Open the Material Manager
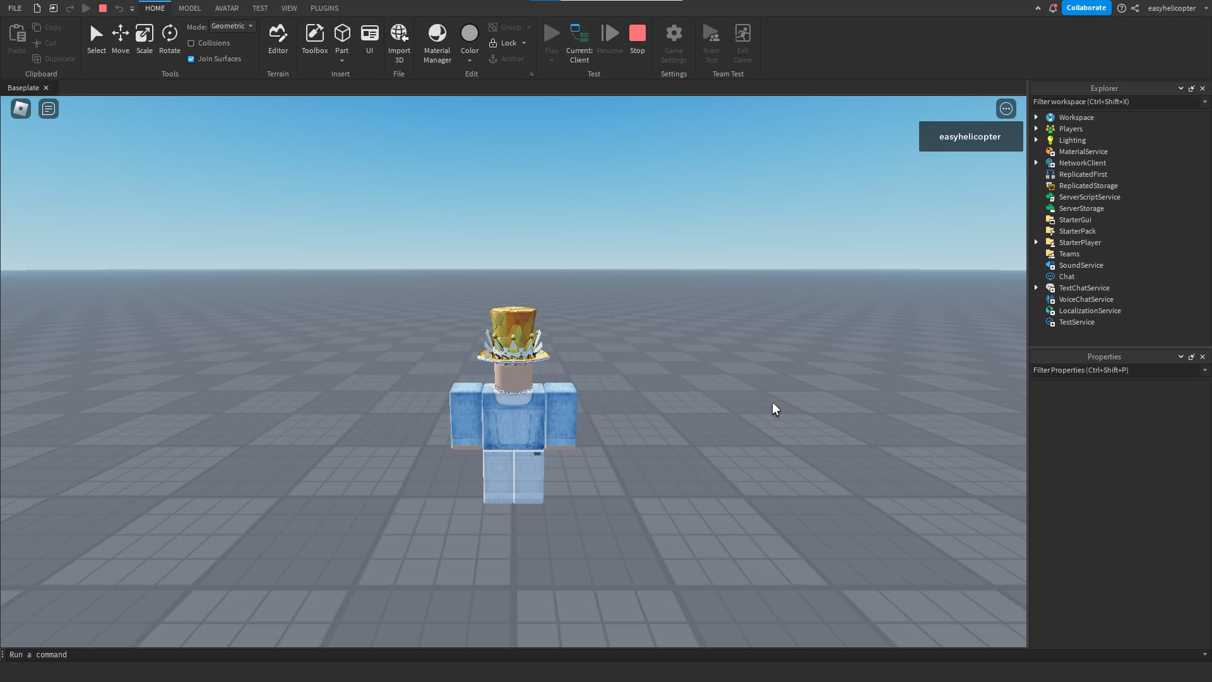This screenshot has width=1212, height=682. point(437,42)
